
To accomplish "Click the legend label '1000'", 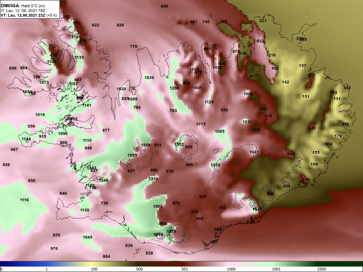I will coord(231,269).
